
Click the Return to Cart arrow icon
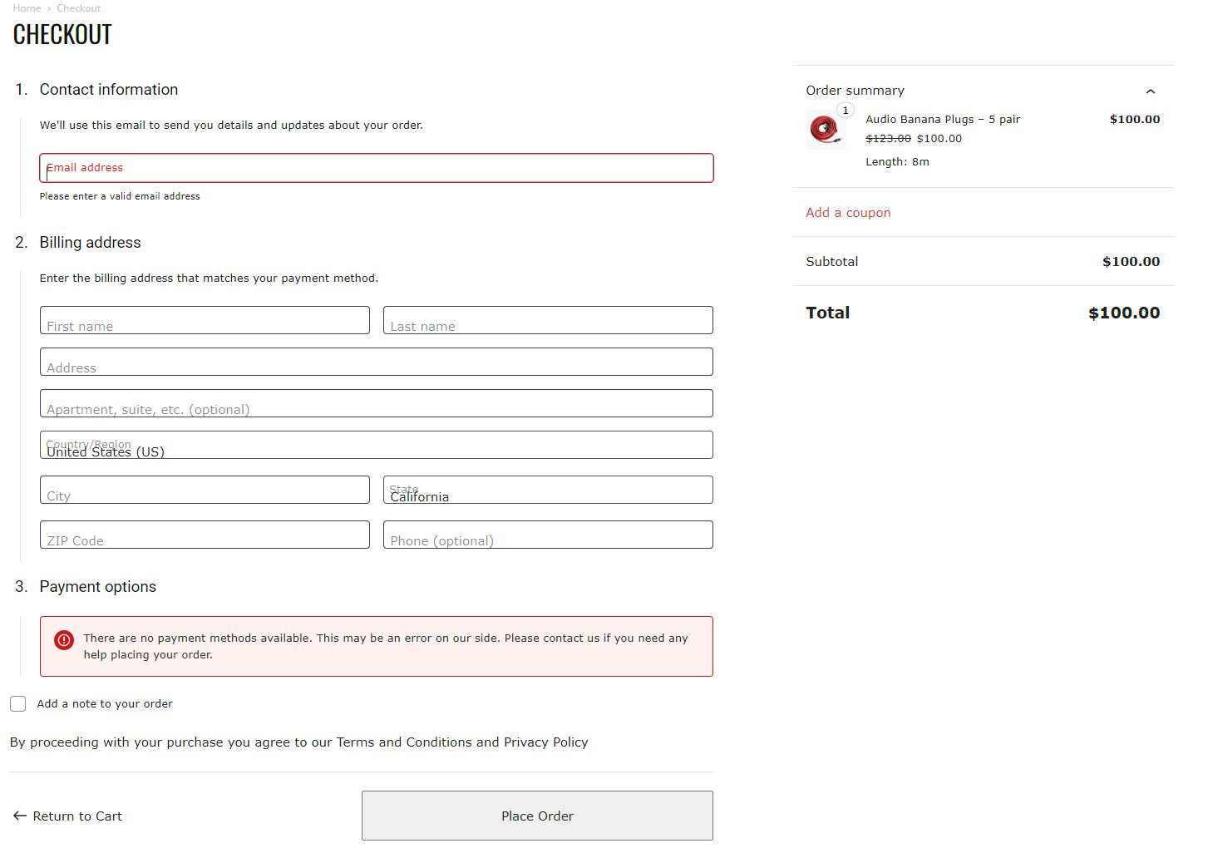[20, 816]
